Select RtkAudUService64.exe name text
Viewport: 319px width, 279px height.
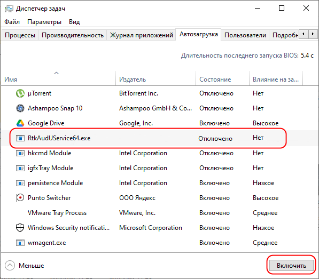(x=59, y=138)
